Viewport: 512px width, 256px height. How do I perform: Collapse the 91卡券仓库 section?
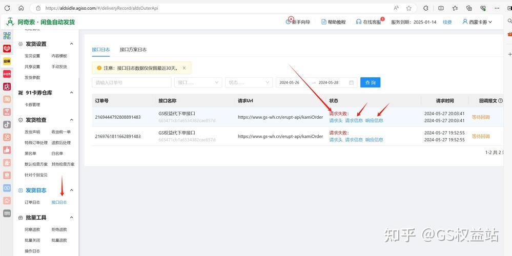click(72, 93)
